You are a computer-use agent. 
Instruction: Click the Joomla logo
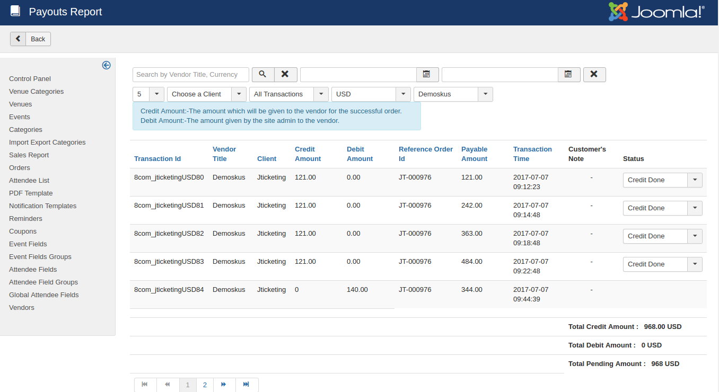656,12
